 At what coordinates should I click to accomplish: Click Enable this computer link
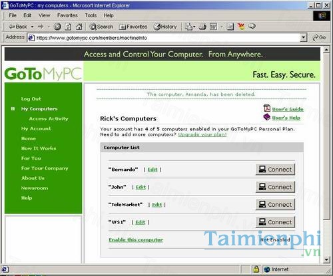pyautogui.click(x=136, y=239)
